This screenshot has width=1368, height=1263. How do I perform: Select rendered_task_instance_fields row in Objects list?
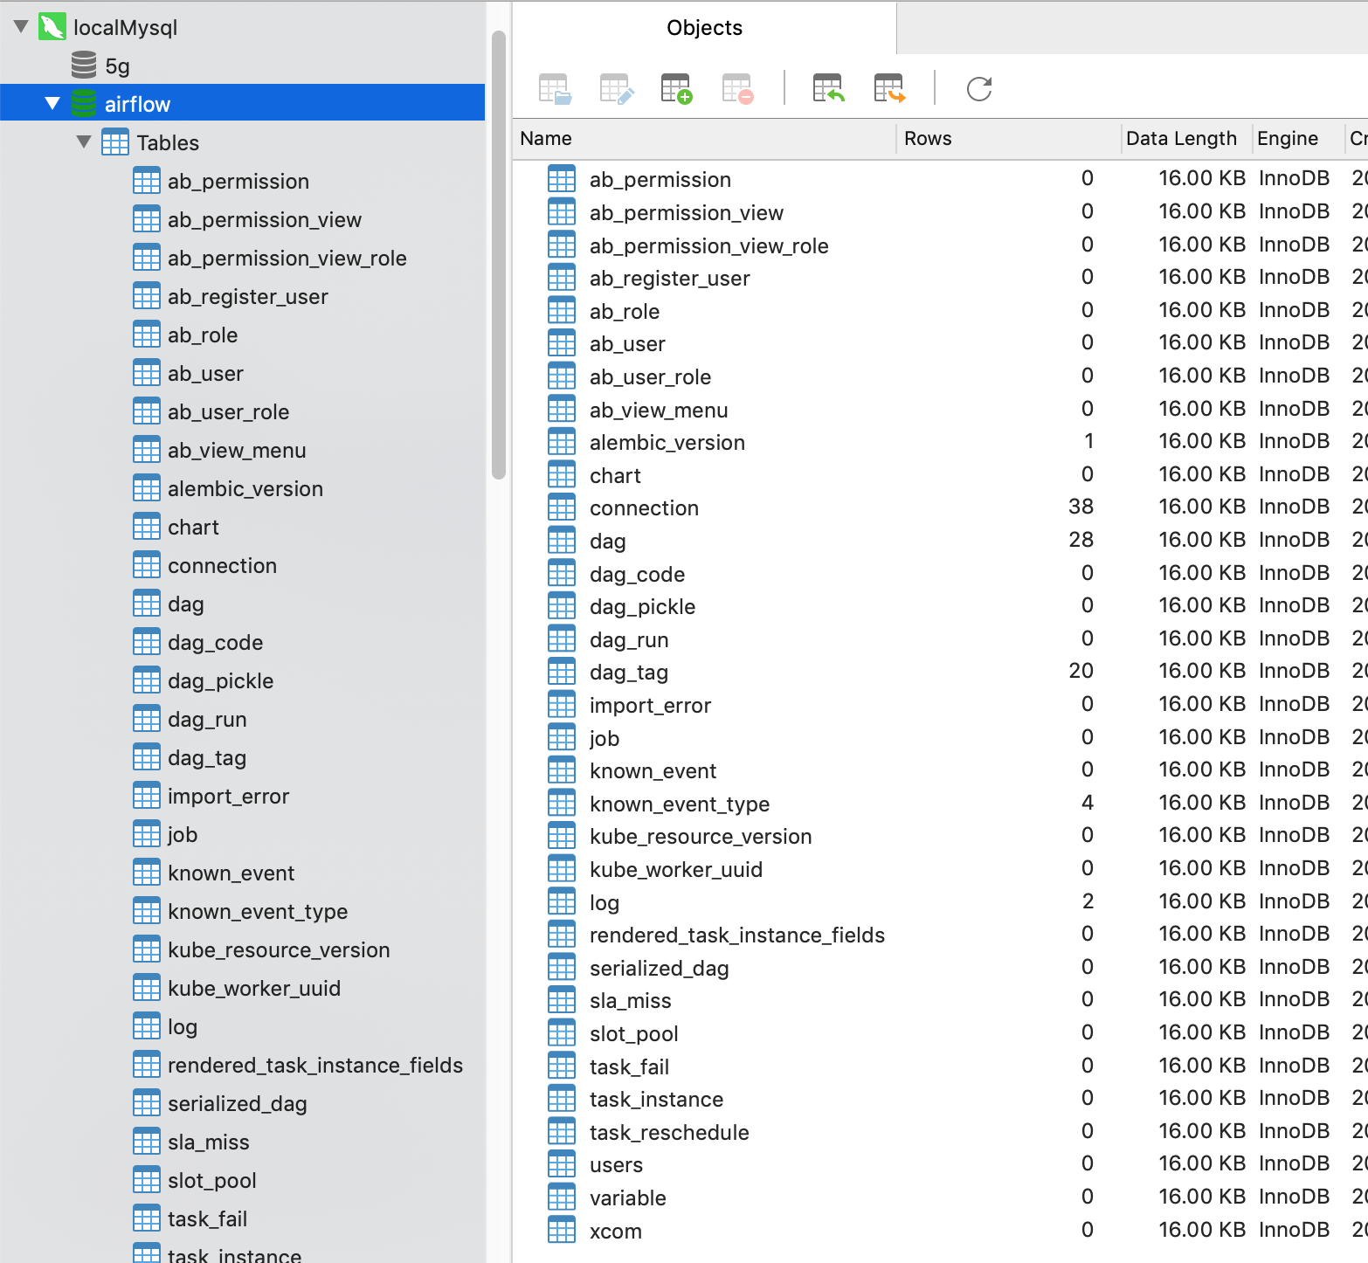940,935
